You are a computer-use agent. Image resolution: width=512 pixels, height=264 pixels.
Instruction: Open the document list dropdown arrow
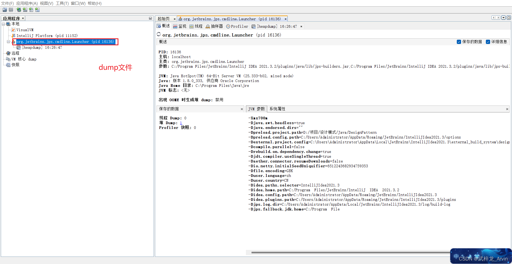503,18
